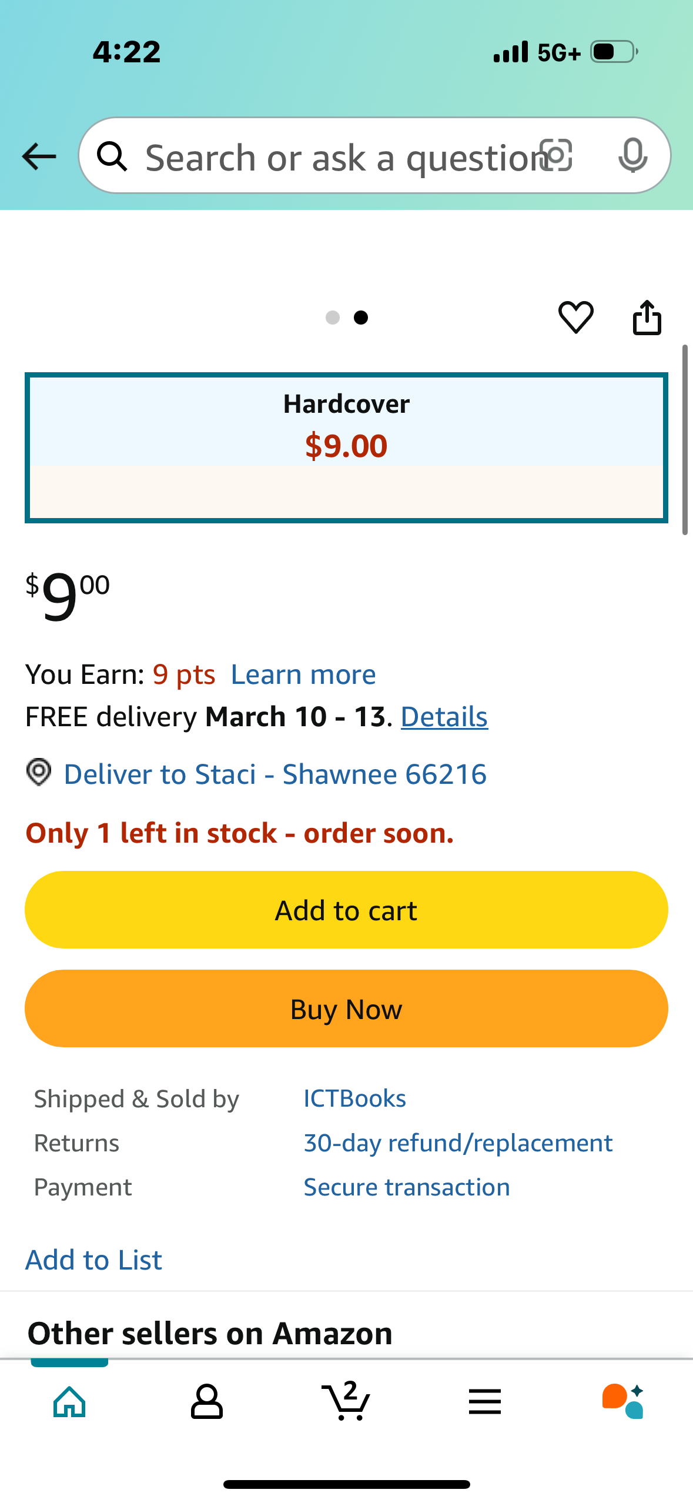Add item to wishlist with heart icon
Screen dimensions: 693x1503
point(575,317)
